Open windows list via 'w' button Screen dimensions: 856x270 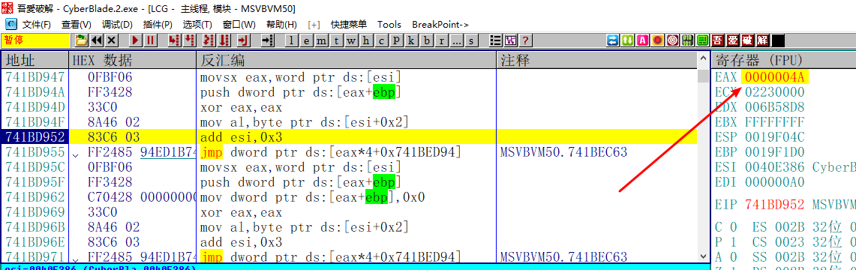[351, 40]
